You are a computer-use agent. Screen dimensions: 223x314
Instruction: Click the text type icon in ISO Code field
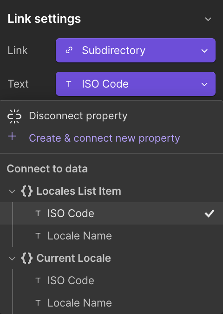[69, 84]
